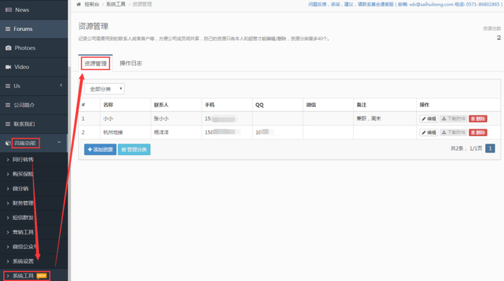Open 财务管理 in the sidebar
The height and width of the screenshot is (281, 504).
23,203
